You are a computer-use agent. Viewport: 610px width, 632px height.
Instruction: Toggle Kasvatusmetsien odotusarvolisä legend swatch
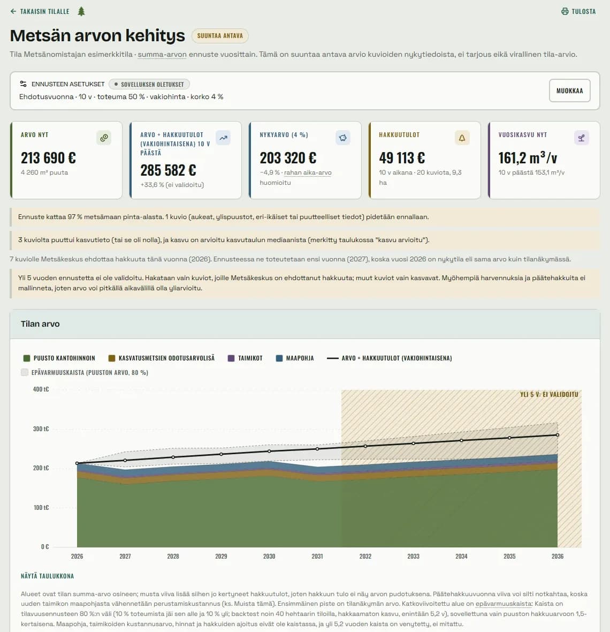pos(112,358)
